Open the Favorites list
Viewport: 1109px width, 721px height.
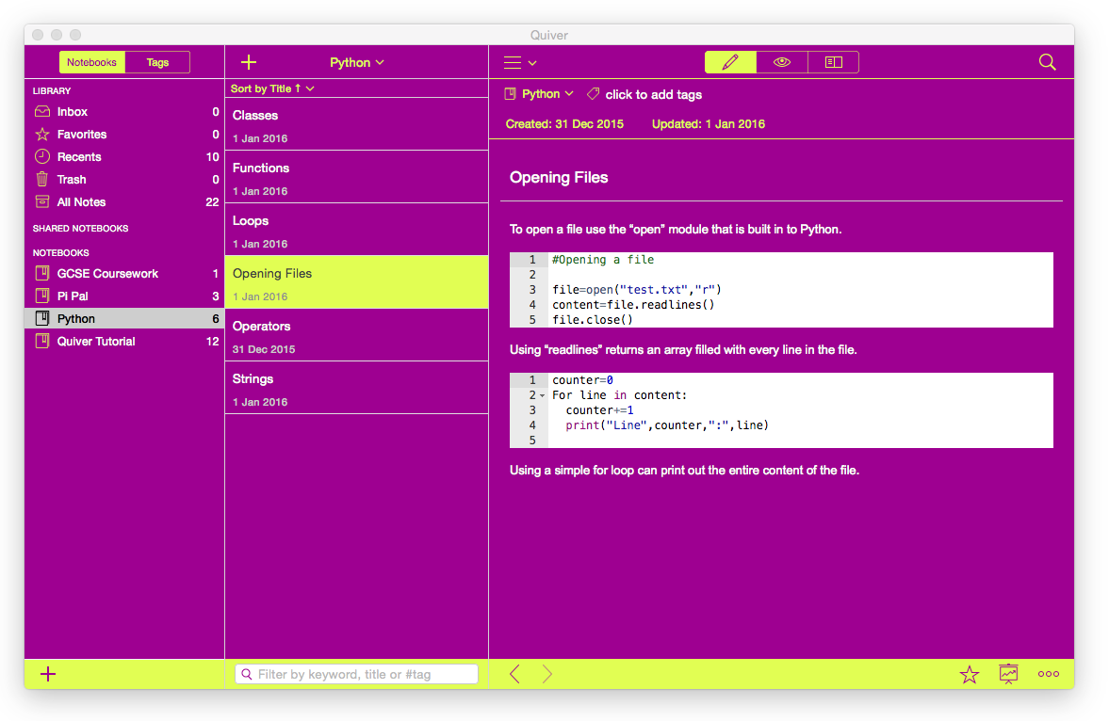[124, 135]
